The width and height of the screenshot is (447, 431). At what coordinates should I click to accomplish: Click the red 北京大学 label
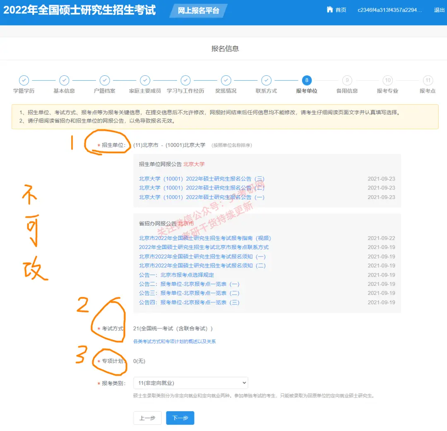coord(194,164)
